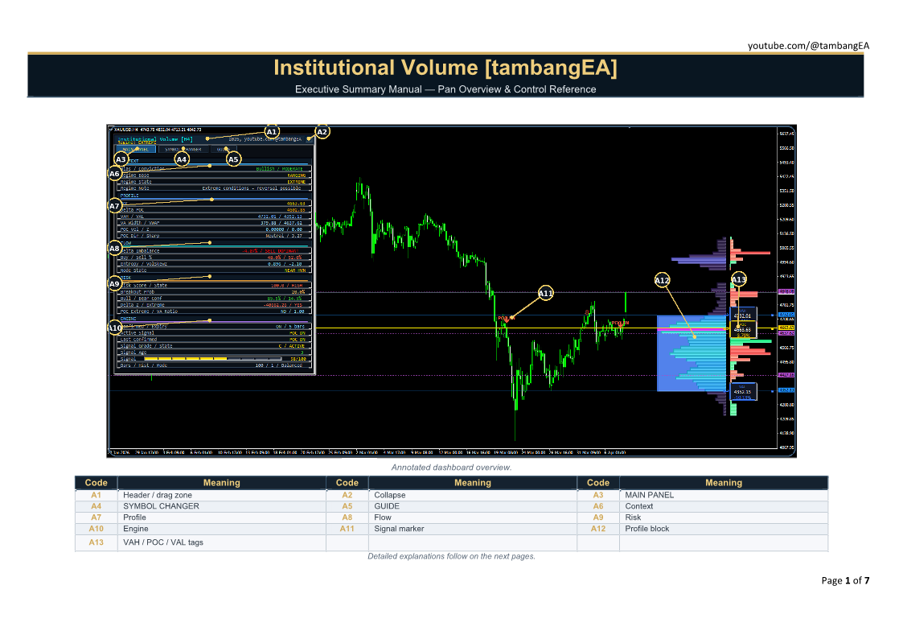
Task: Open the SYMBOL CHANGER tab
Action: (x=183, y=149)
